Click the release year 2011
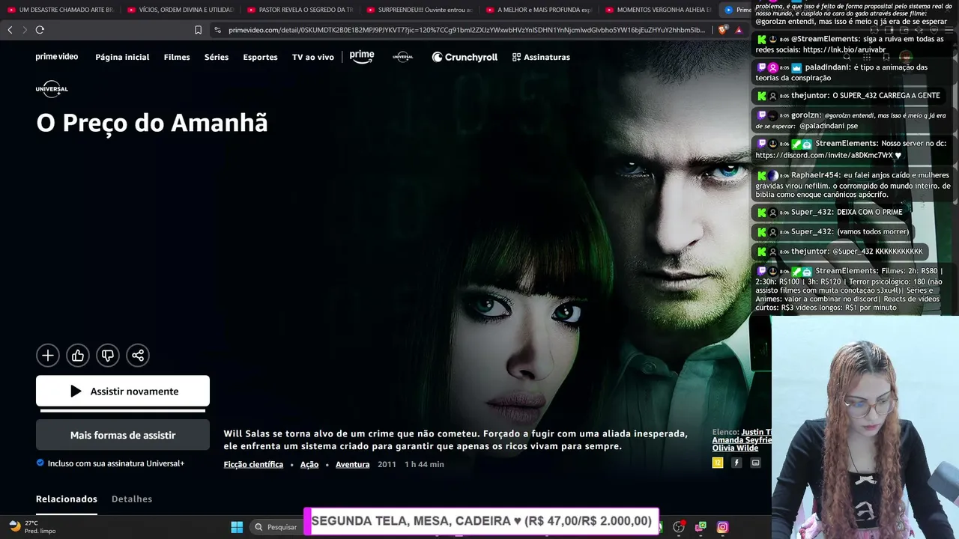 point(387,464)
